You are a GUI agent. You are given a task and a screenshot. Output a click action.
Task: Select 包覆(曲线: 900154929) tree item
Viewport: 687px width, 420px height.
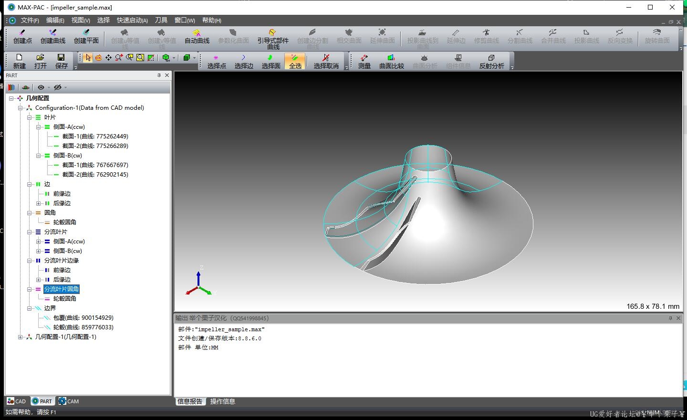point(83,318)
